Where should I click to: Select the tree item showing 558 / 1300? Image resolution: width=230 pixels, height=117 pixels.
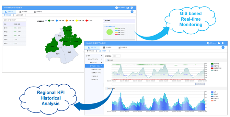click(96, 69)
